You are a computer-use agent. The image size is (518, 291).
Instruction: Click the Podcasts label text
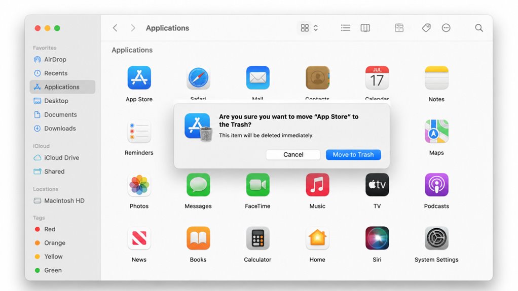click(x=436, y=206)
